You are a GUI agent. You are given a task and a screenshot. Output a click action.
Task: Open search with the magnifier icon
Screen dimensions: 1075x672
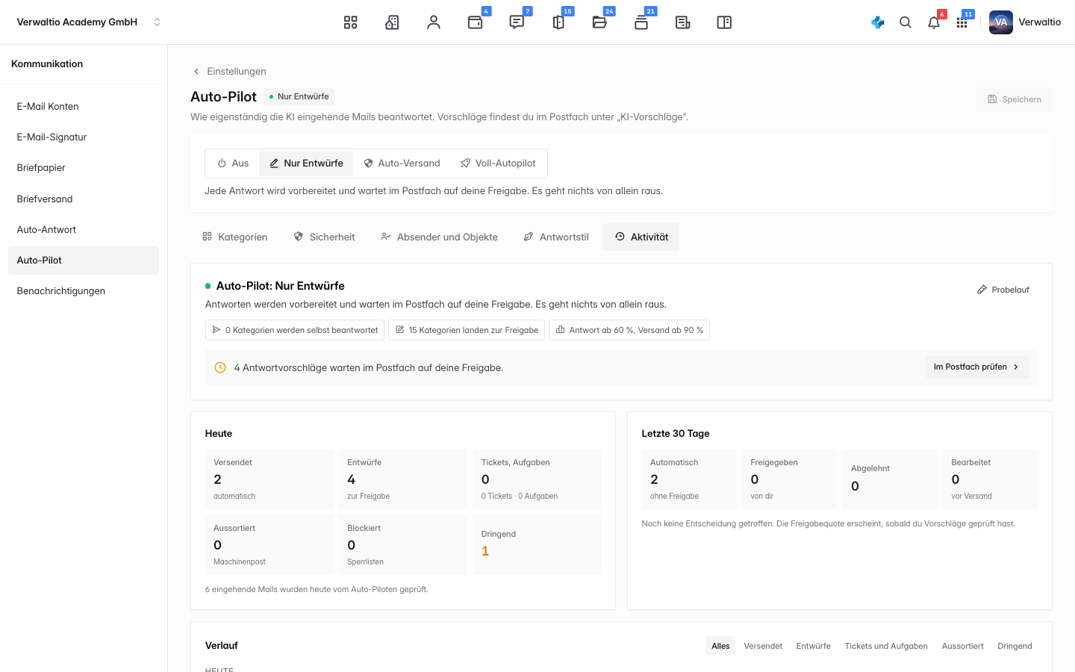tap(906, 22)
